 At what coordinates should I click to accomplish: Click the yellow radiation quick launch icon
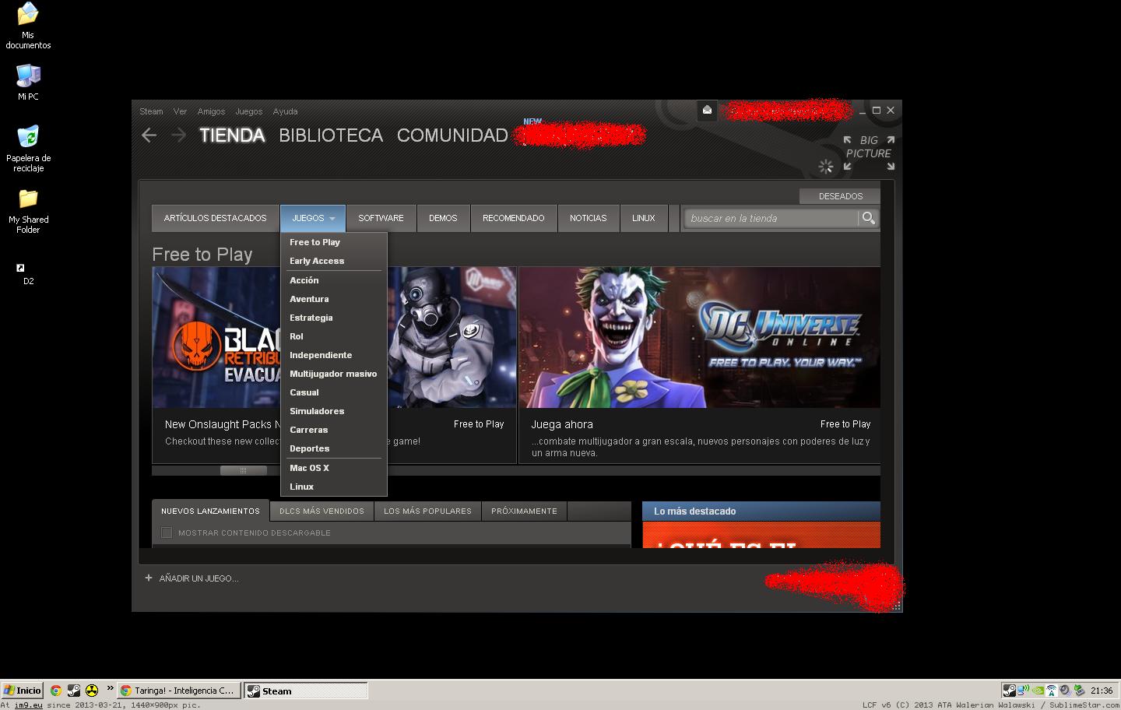click(x=92, y=691)
